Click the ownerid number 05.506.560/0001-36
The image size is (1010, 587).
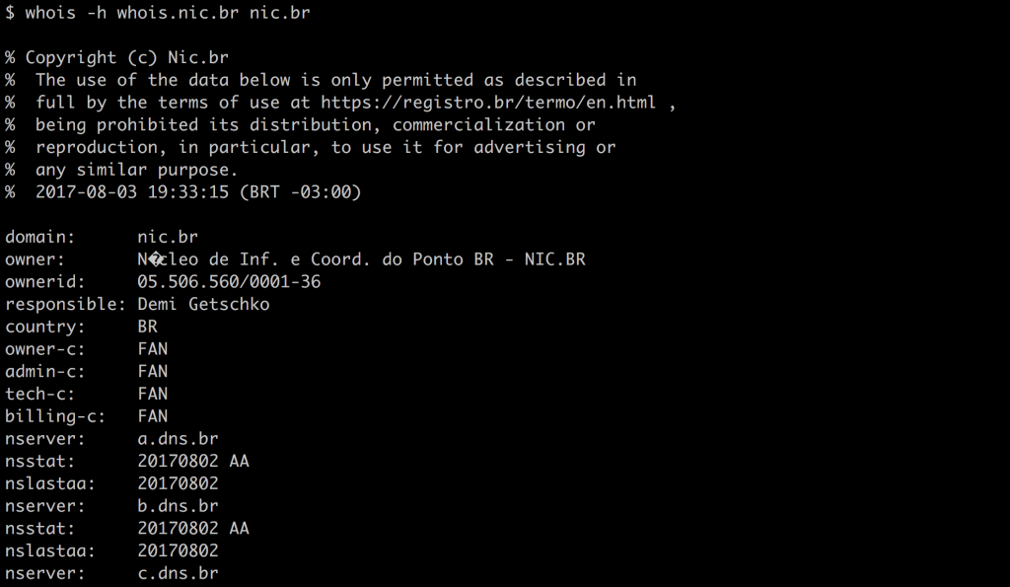(229, 281)
